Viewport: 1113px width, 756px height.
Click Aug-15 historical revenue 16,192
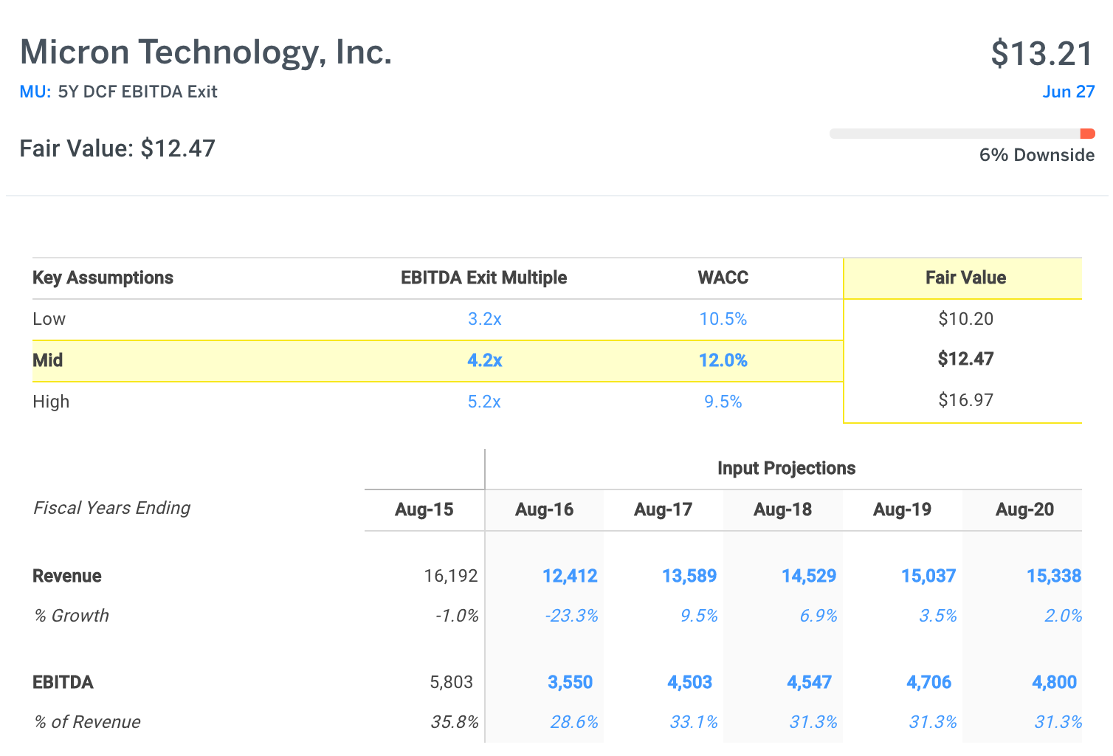tap(451, 576)
